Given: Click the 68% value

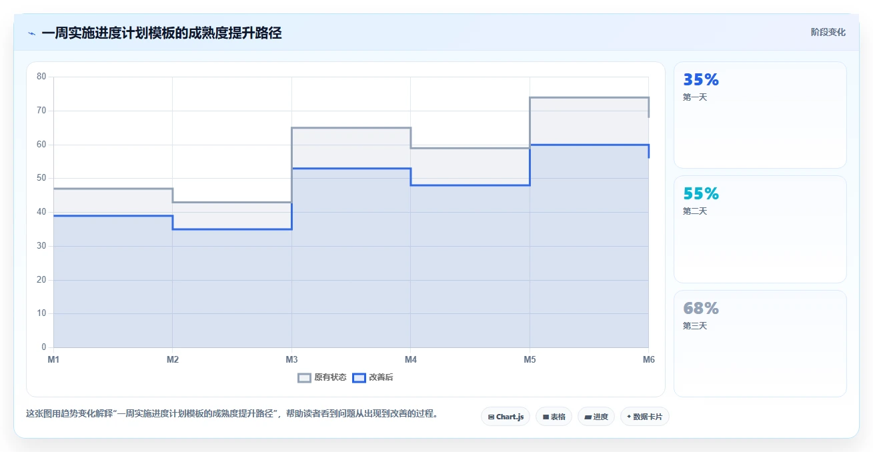Looking at the screenshot, I should point(701,309).
